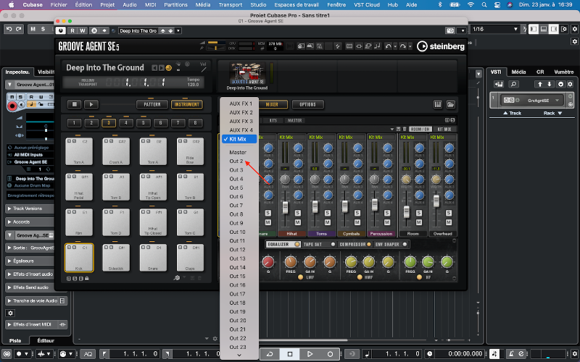The height and width of the screenshot is (362, 580).
Task: Stop the Groove Agent pattern player
Action: [75, 104]
